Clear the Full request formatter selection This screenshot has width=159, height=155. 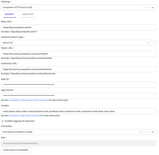[x=141, y=132]
